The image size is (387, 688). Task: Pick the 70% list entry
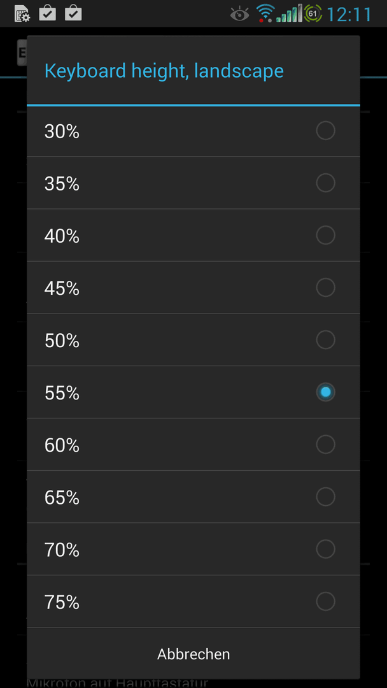(193, 548)
